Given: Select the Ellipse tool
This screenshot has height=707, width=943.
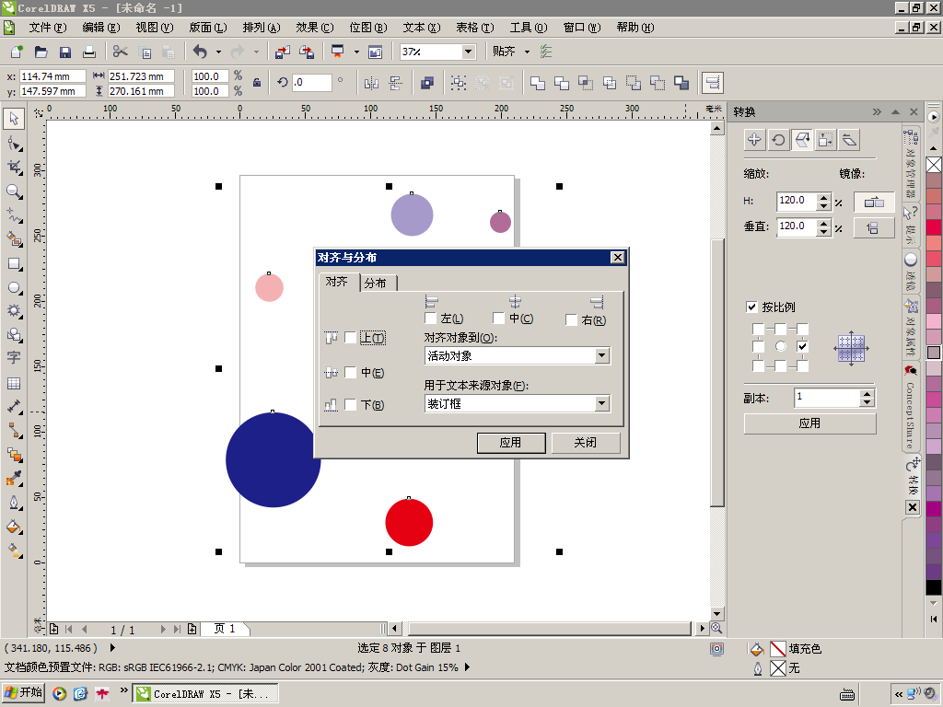Looking at the screenshot, I should [x=14, y=288].
